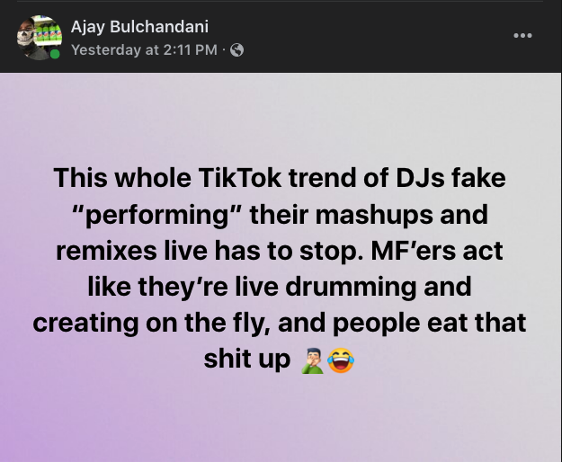Click the word 'drumming' in the post
Viewport: 562px width, 462px height.
pos(351,286)
